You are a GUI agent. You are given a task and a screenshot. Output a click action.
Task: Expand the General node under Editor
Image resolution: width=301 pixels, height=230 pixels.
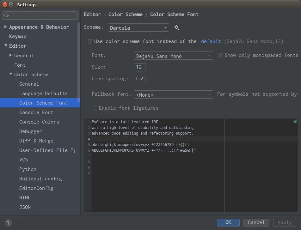click(x=11, y=55)
